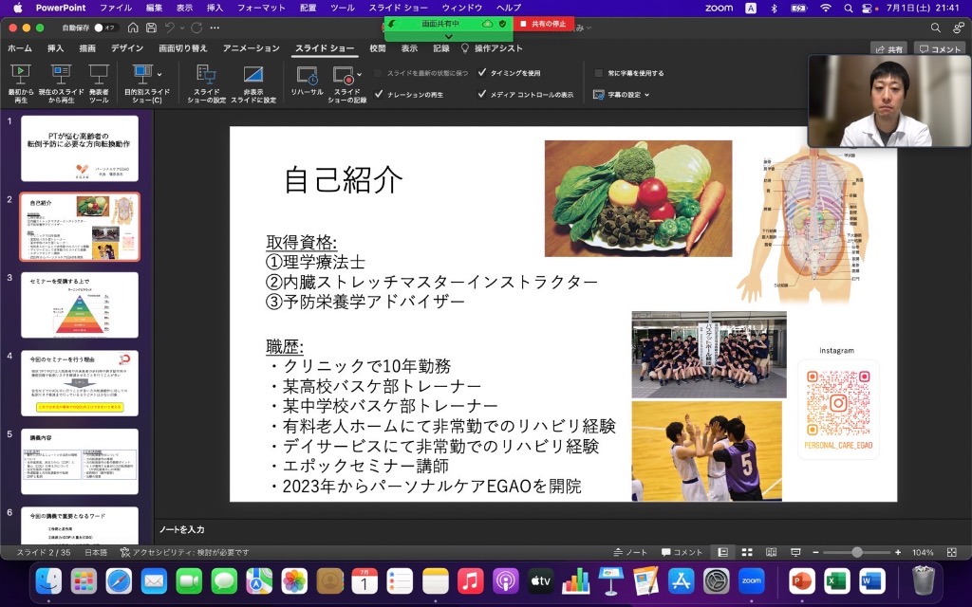Open the 校閲 ribbon tab

pos(378,47)
